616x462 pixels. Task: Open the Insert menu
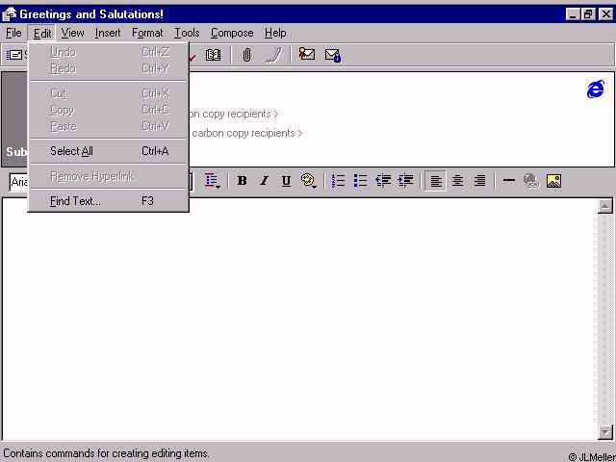coord(108,33)
